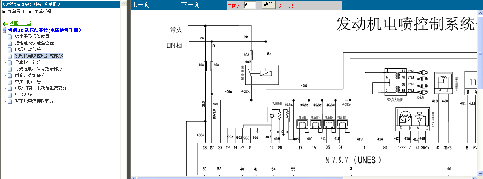Click the 当前为 label
The image size is (483, 179).
(234, 6)
